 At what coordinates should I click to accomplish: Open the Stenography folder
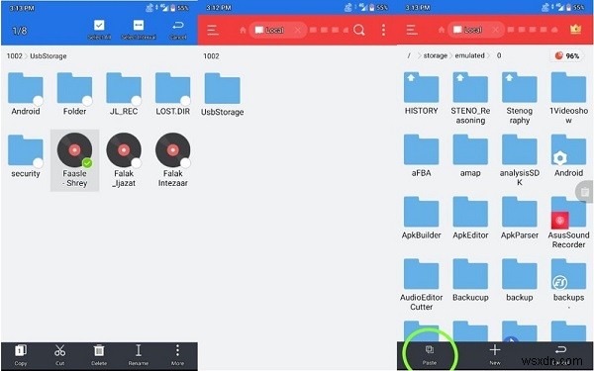coord(520,98)
